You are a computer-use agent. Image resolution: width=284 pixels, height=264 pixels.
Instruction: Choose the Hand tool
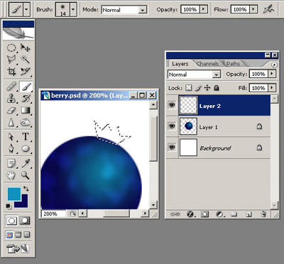pos(11,175)
